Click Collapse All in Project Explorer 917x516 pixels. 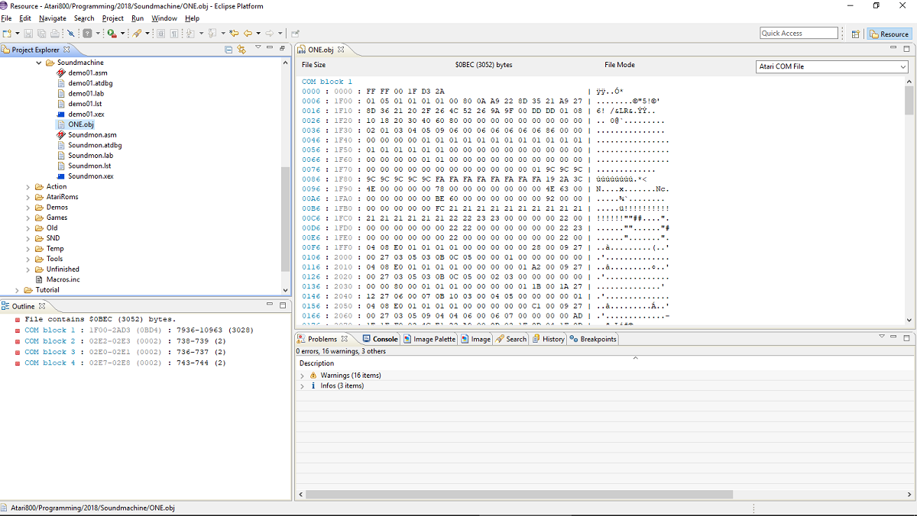(228, 50)
